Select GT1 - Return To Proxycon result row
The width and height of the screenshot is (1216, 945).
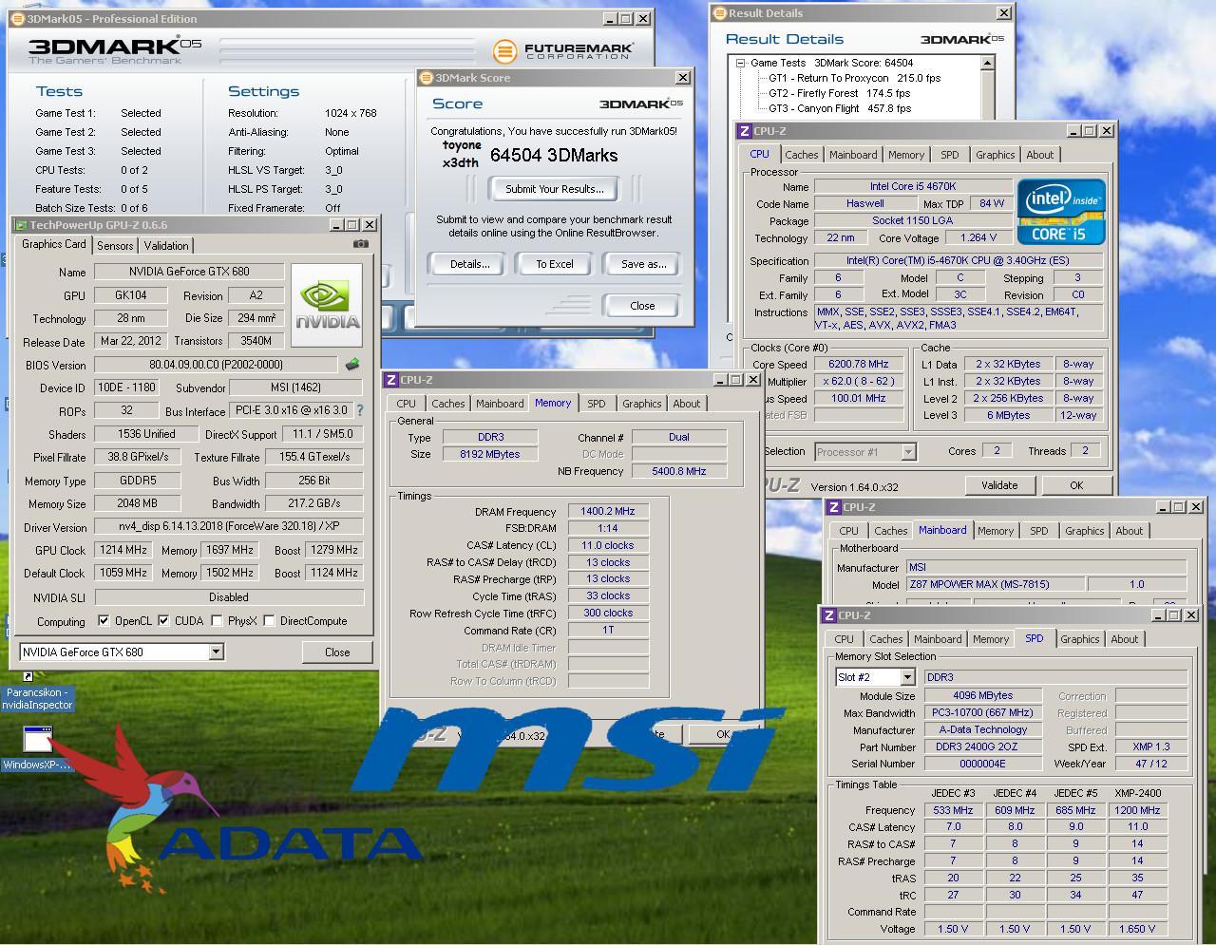(854, 78)
